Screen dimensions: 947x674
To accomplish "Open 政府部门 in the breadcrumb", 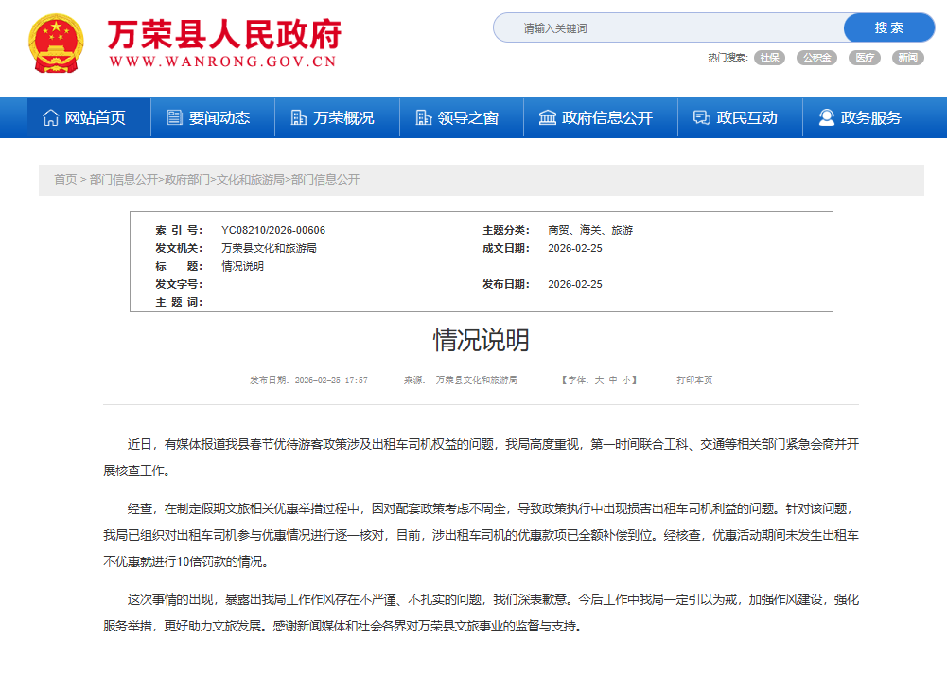I will tap(186, 180).
